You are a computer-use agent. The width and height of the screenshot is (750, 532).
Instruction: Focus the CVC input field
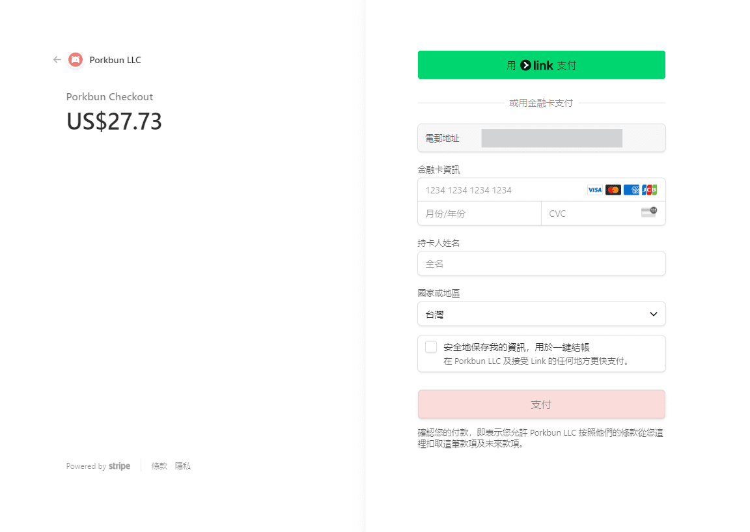tap(603, 214)
